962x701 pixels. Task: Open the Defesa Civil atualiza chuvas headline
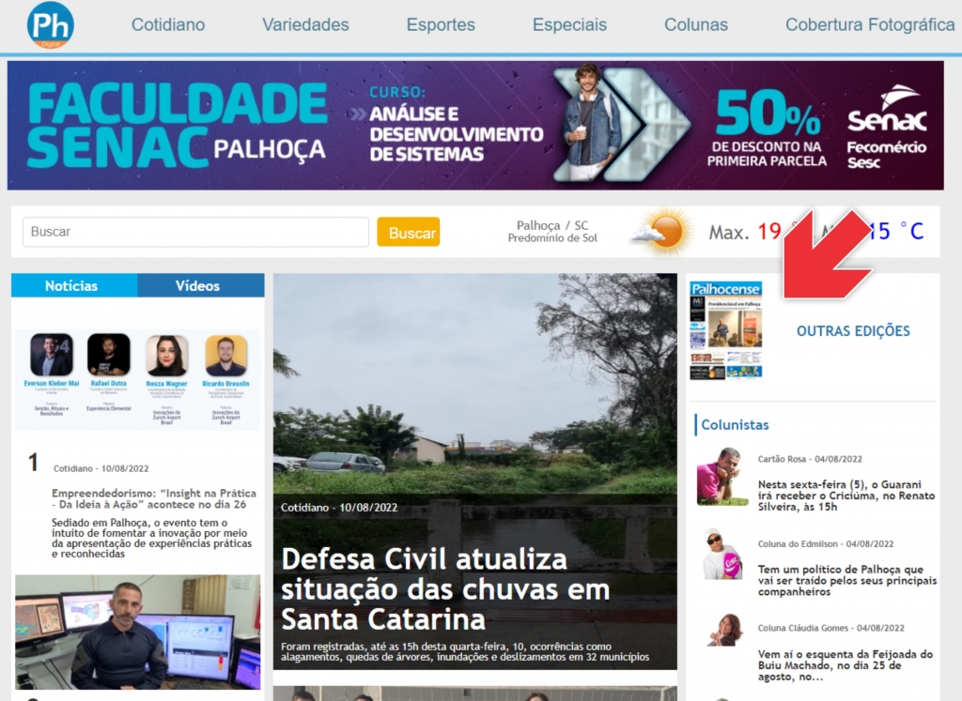[x=445, y=589]
